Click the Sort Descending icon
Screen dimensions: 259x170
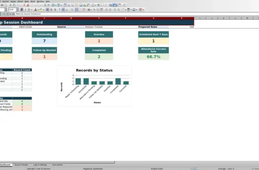coord(72,5)
